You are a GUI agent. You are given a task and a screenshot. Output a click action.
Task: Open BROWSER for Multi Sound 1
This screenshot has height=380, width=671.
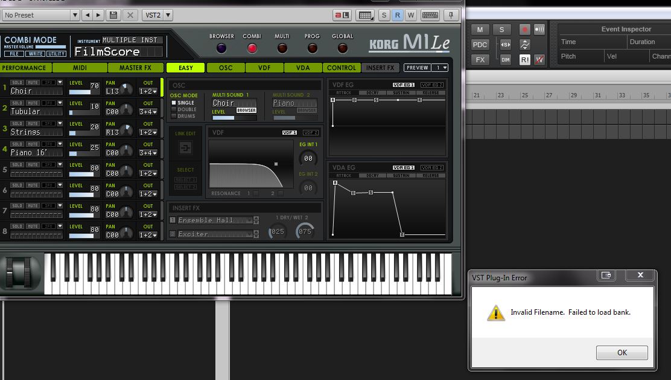246,111
